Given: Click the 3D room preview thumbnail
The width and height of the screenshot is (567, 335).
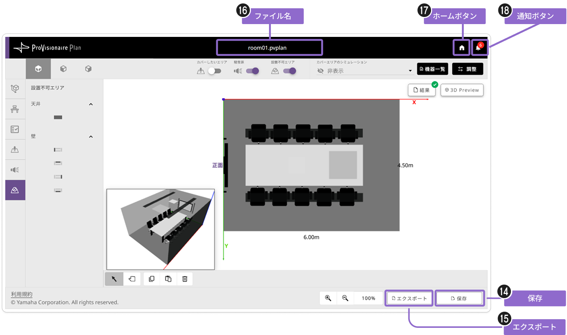Looking at the screenshot, I should (x=161, y=229).
